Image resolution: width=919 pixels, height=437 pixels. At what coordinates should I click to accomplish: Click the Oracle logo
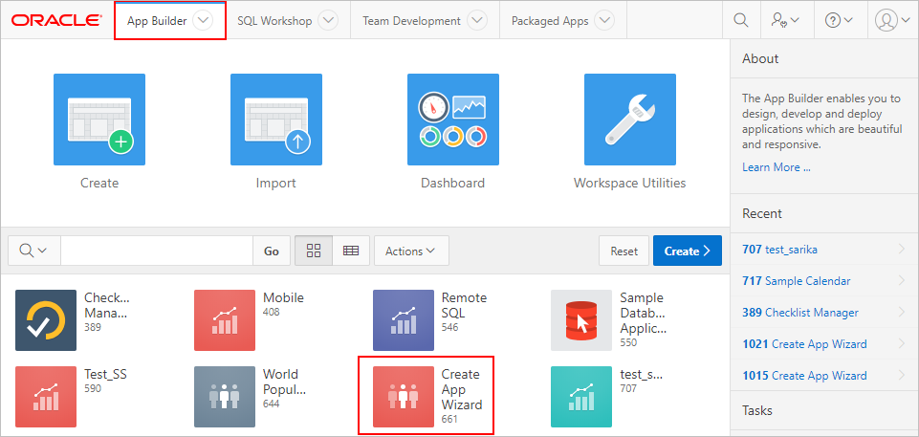click(x=56, y=20)
